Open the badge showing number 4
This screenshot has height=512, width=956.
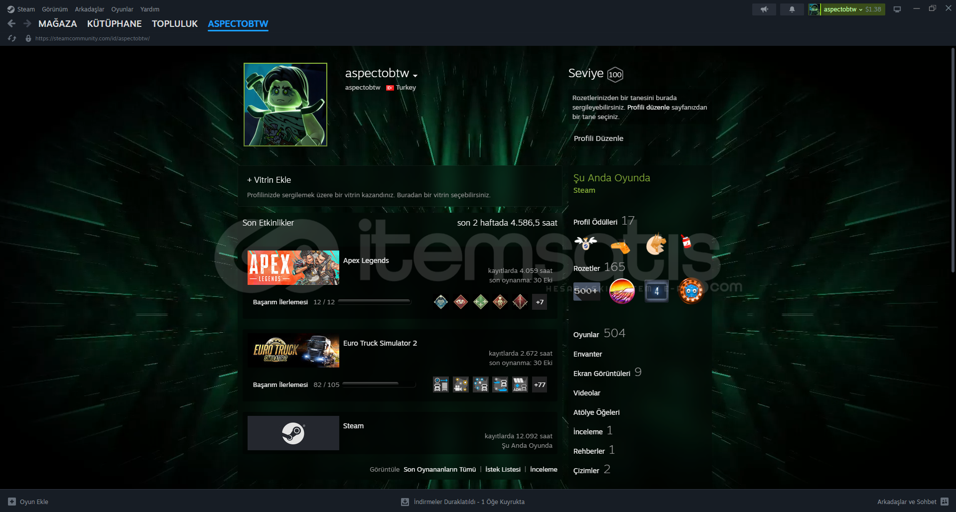(657, 291)
